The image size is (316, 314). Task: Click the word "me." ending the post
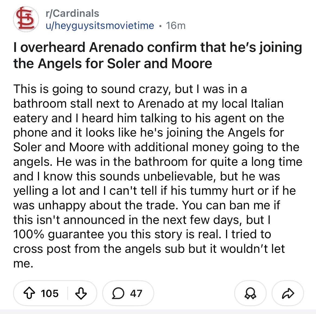coord(23,263)
